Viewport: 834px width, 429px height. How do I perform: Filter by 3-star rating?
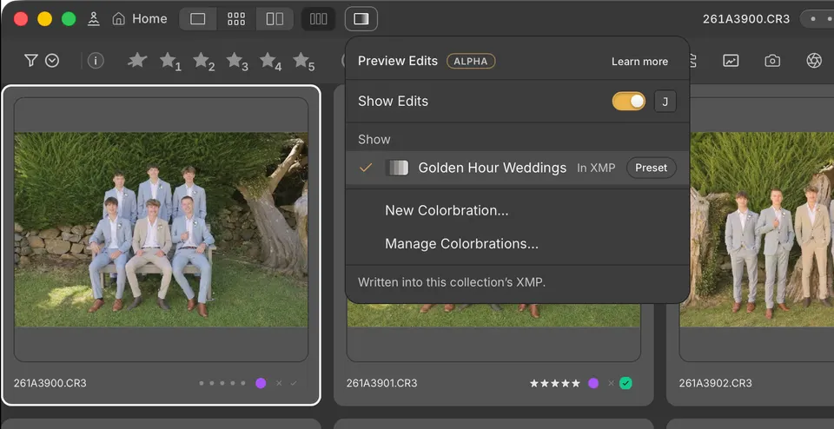[x=236, y=61]
